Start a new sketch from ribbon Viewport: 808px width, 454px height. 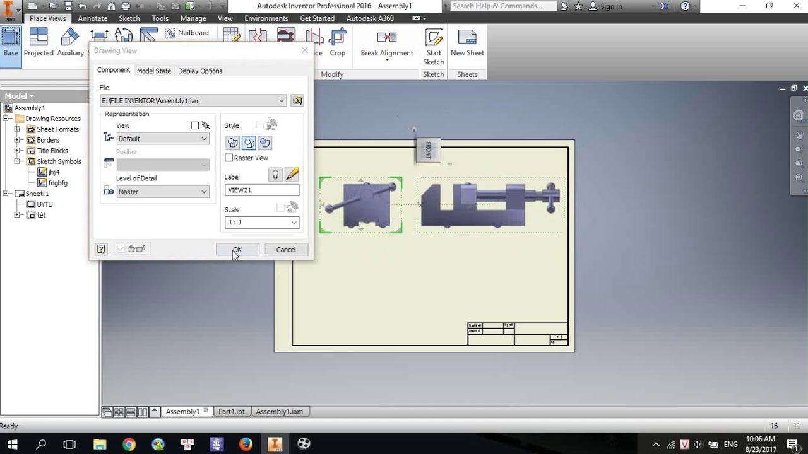(434, 46)
